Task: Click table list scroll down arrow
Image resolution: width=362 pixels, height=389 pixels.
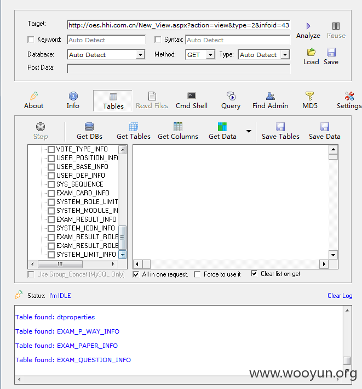Action: pos(123,255)
